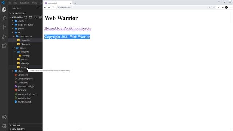233x131 pixels.
Task: Open the Explorer view in activity bar
Action: pos(4,9)
